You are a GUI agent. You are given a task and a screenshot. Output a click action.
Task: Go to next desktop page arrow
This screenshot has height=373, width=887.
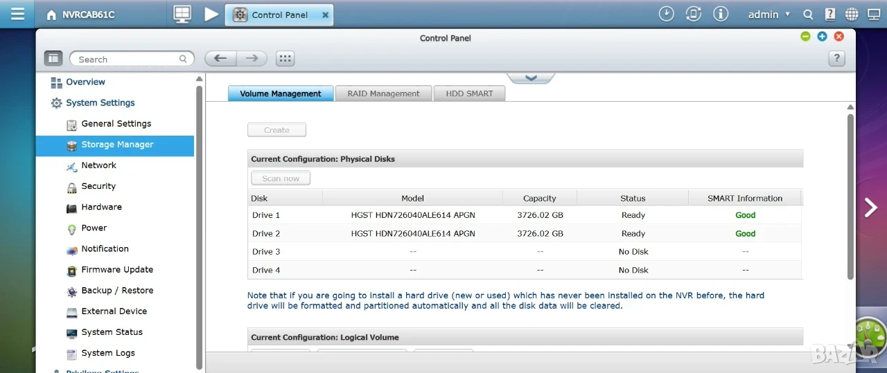coord(871,207)
